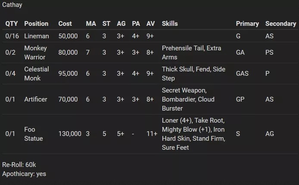The height and width of the screenshot is (185, 299).
Task: Select the Artificer position name
Action: point(36,99)
